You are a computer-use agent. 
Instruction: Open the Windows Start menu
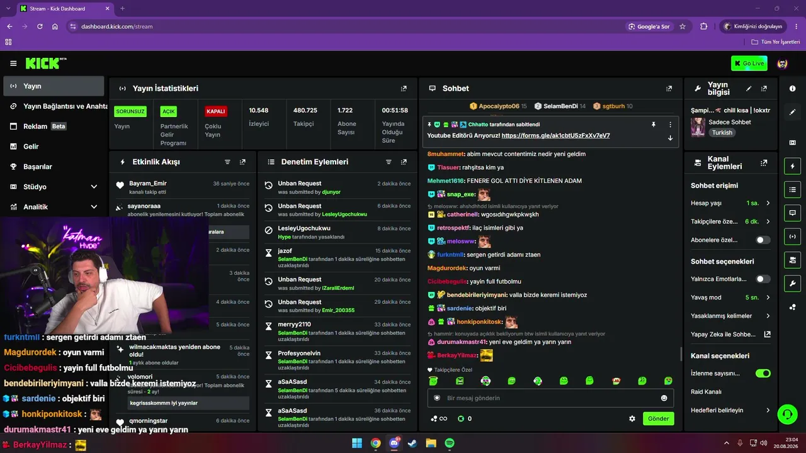(357, 443)
